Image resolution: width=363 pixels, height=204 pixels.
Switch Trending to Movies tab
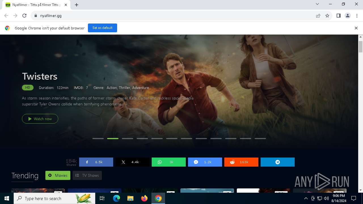click(x=58, y=175)
